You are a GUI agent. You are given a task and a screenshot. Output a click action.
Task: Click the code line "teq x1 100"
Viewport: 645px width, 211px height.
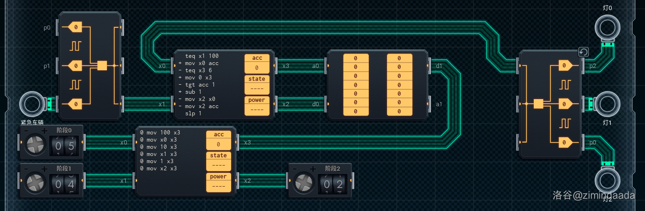point(202,56)
